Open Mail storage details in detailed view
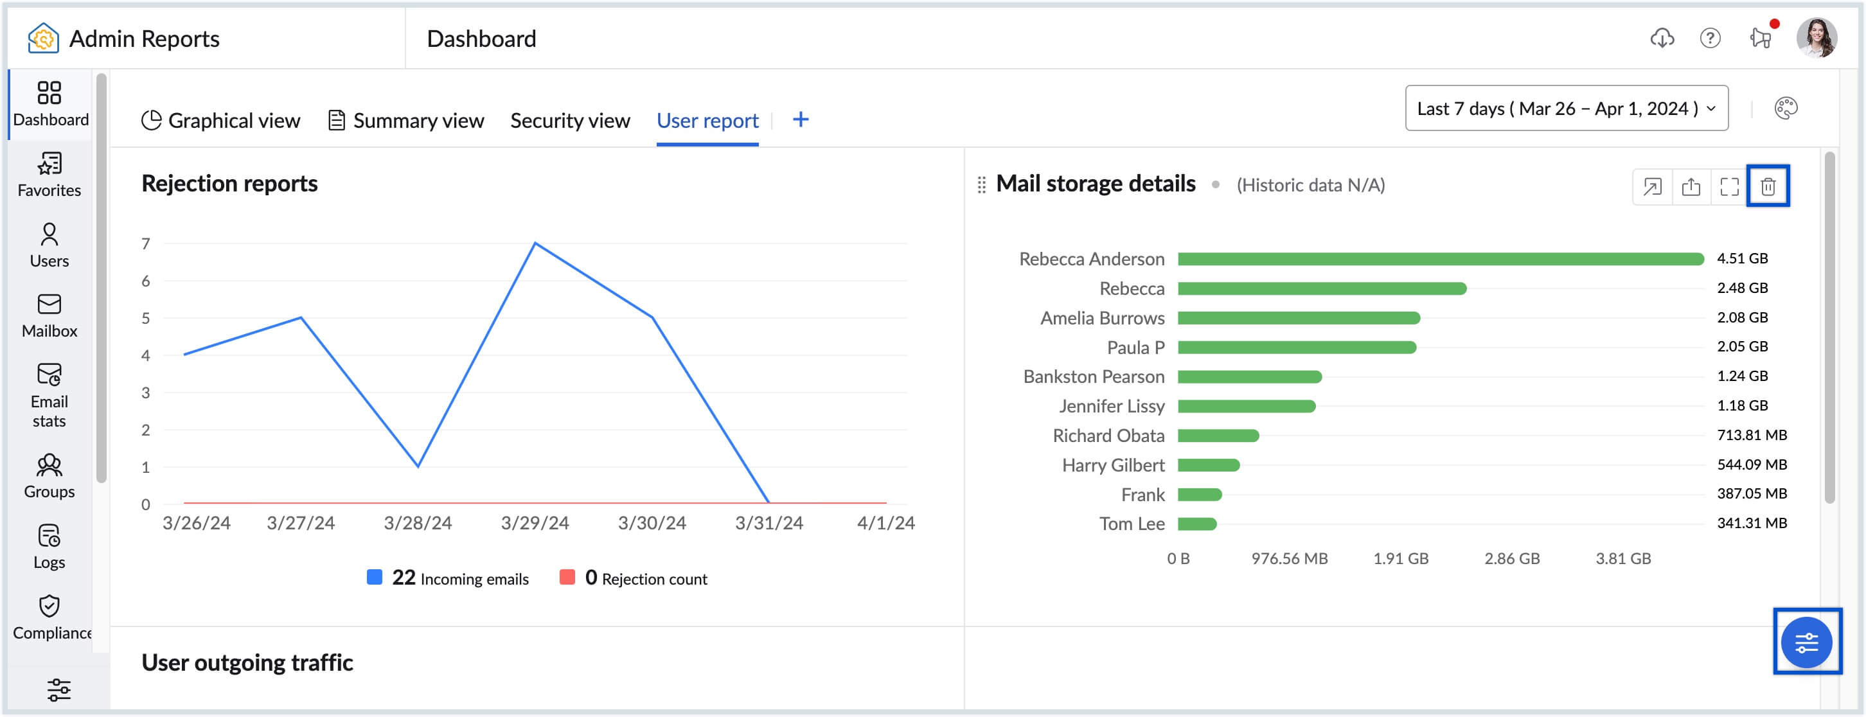This screenshot has height=717, width=1866. (1652, 187)
